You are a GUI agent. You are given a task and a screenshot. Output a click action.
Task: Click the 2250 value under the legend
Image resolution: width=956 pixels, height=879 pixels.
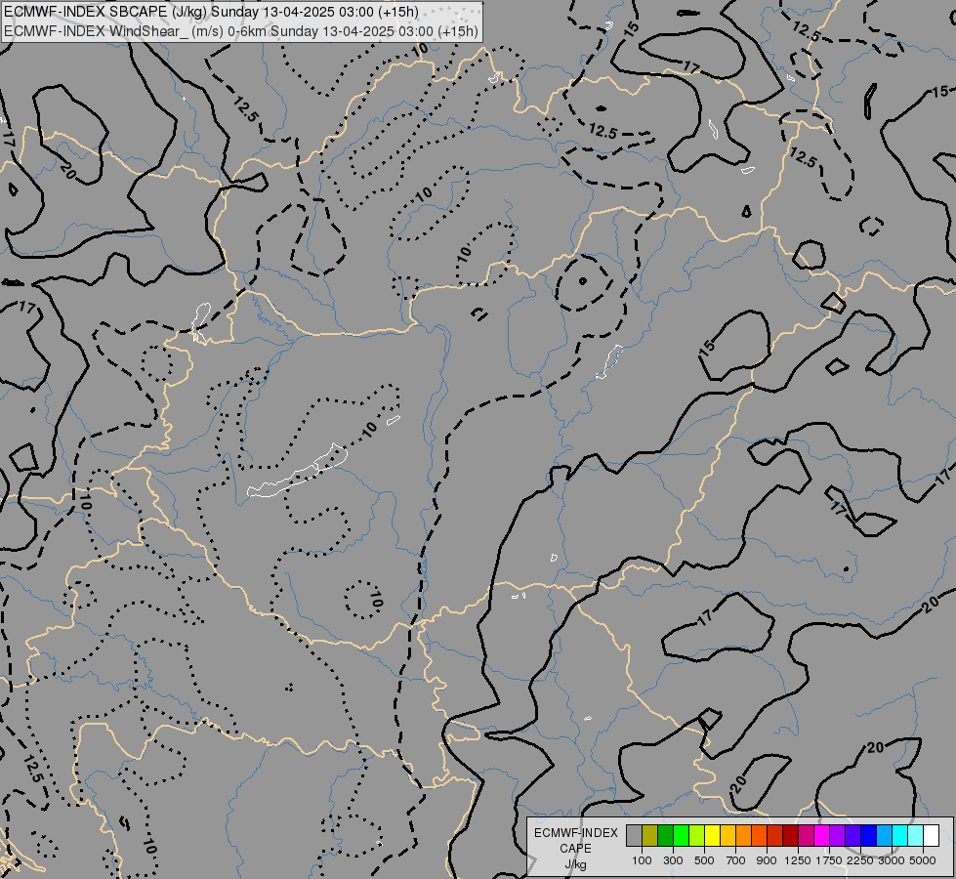coord(860,860)
